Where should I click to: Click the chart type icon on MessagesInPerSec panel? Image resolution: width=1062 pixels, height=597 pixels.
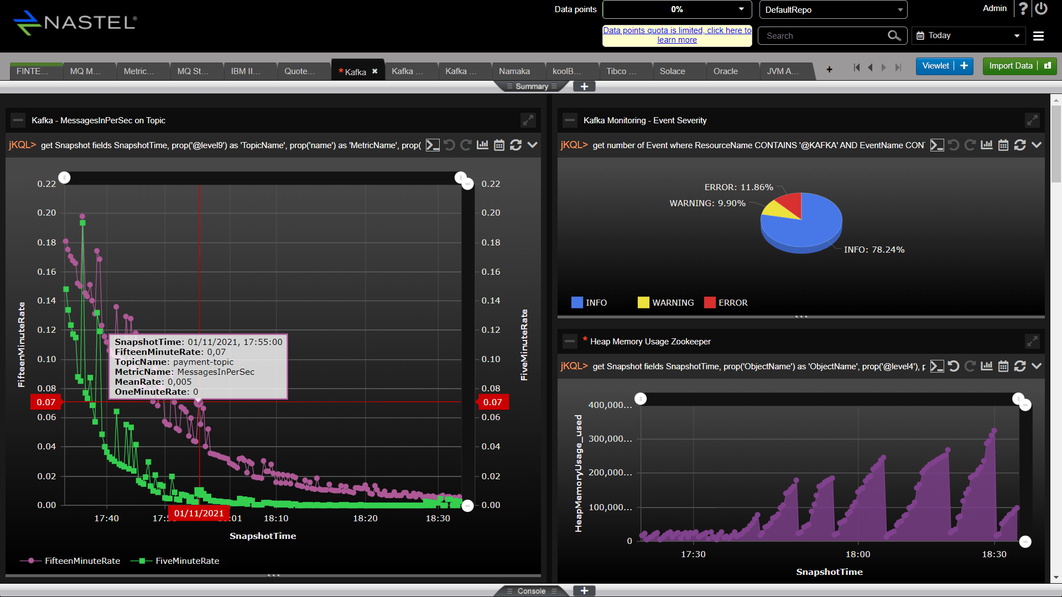click(x=481, y=145)
